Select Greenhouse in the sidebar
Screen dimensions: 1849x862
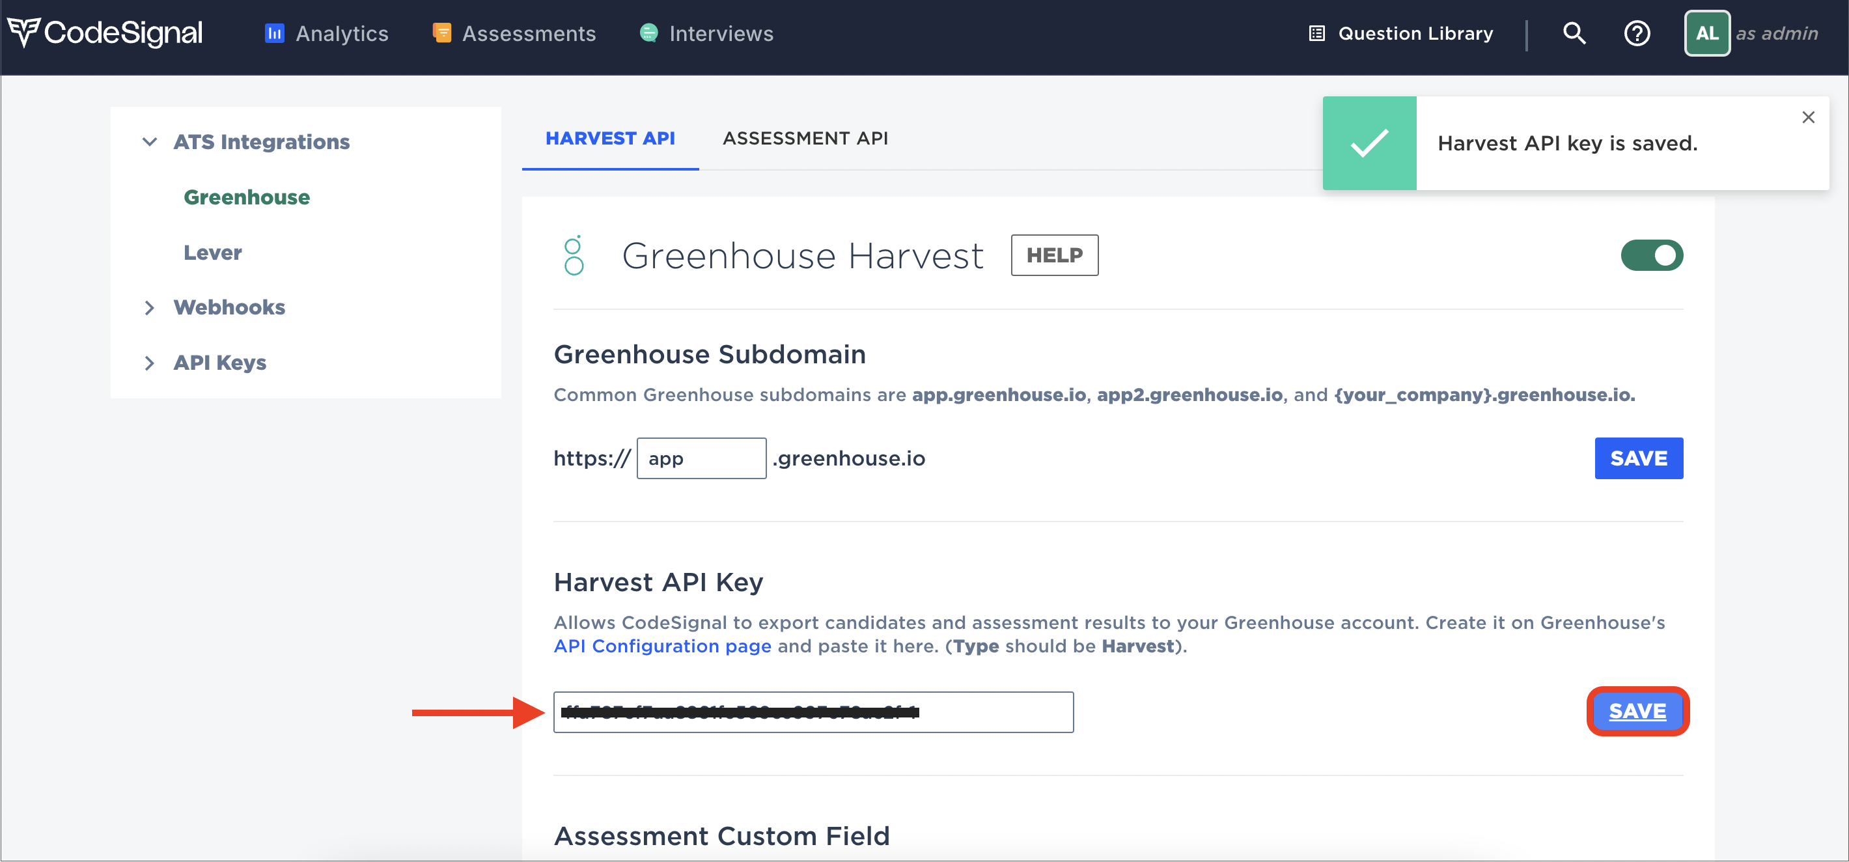tap(247, 197)
